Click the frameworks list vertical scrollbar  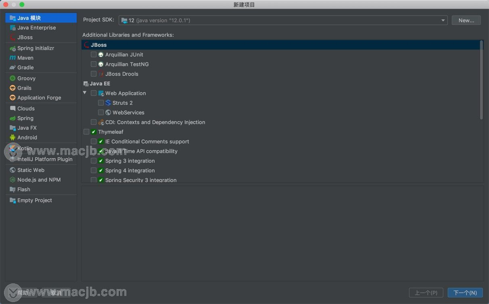point(481,80)
